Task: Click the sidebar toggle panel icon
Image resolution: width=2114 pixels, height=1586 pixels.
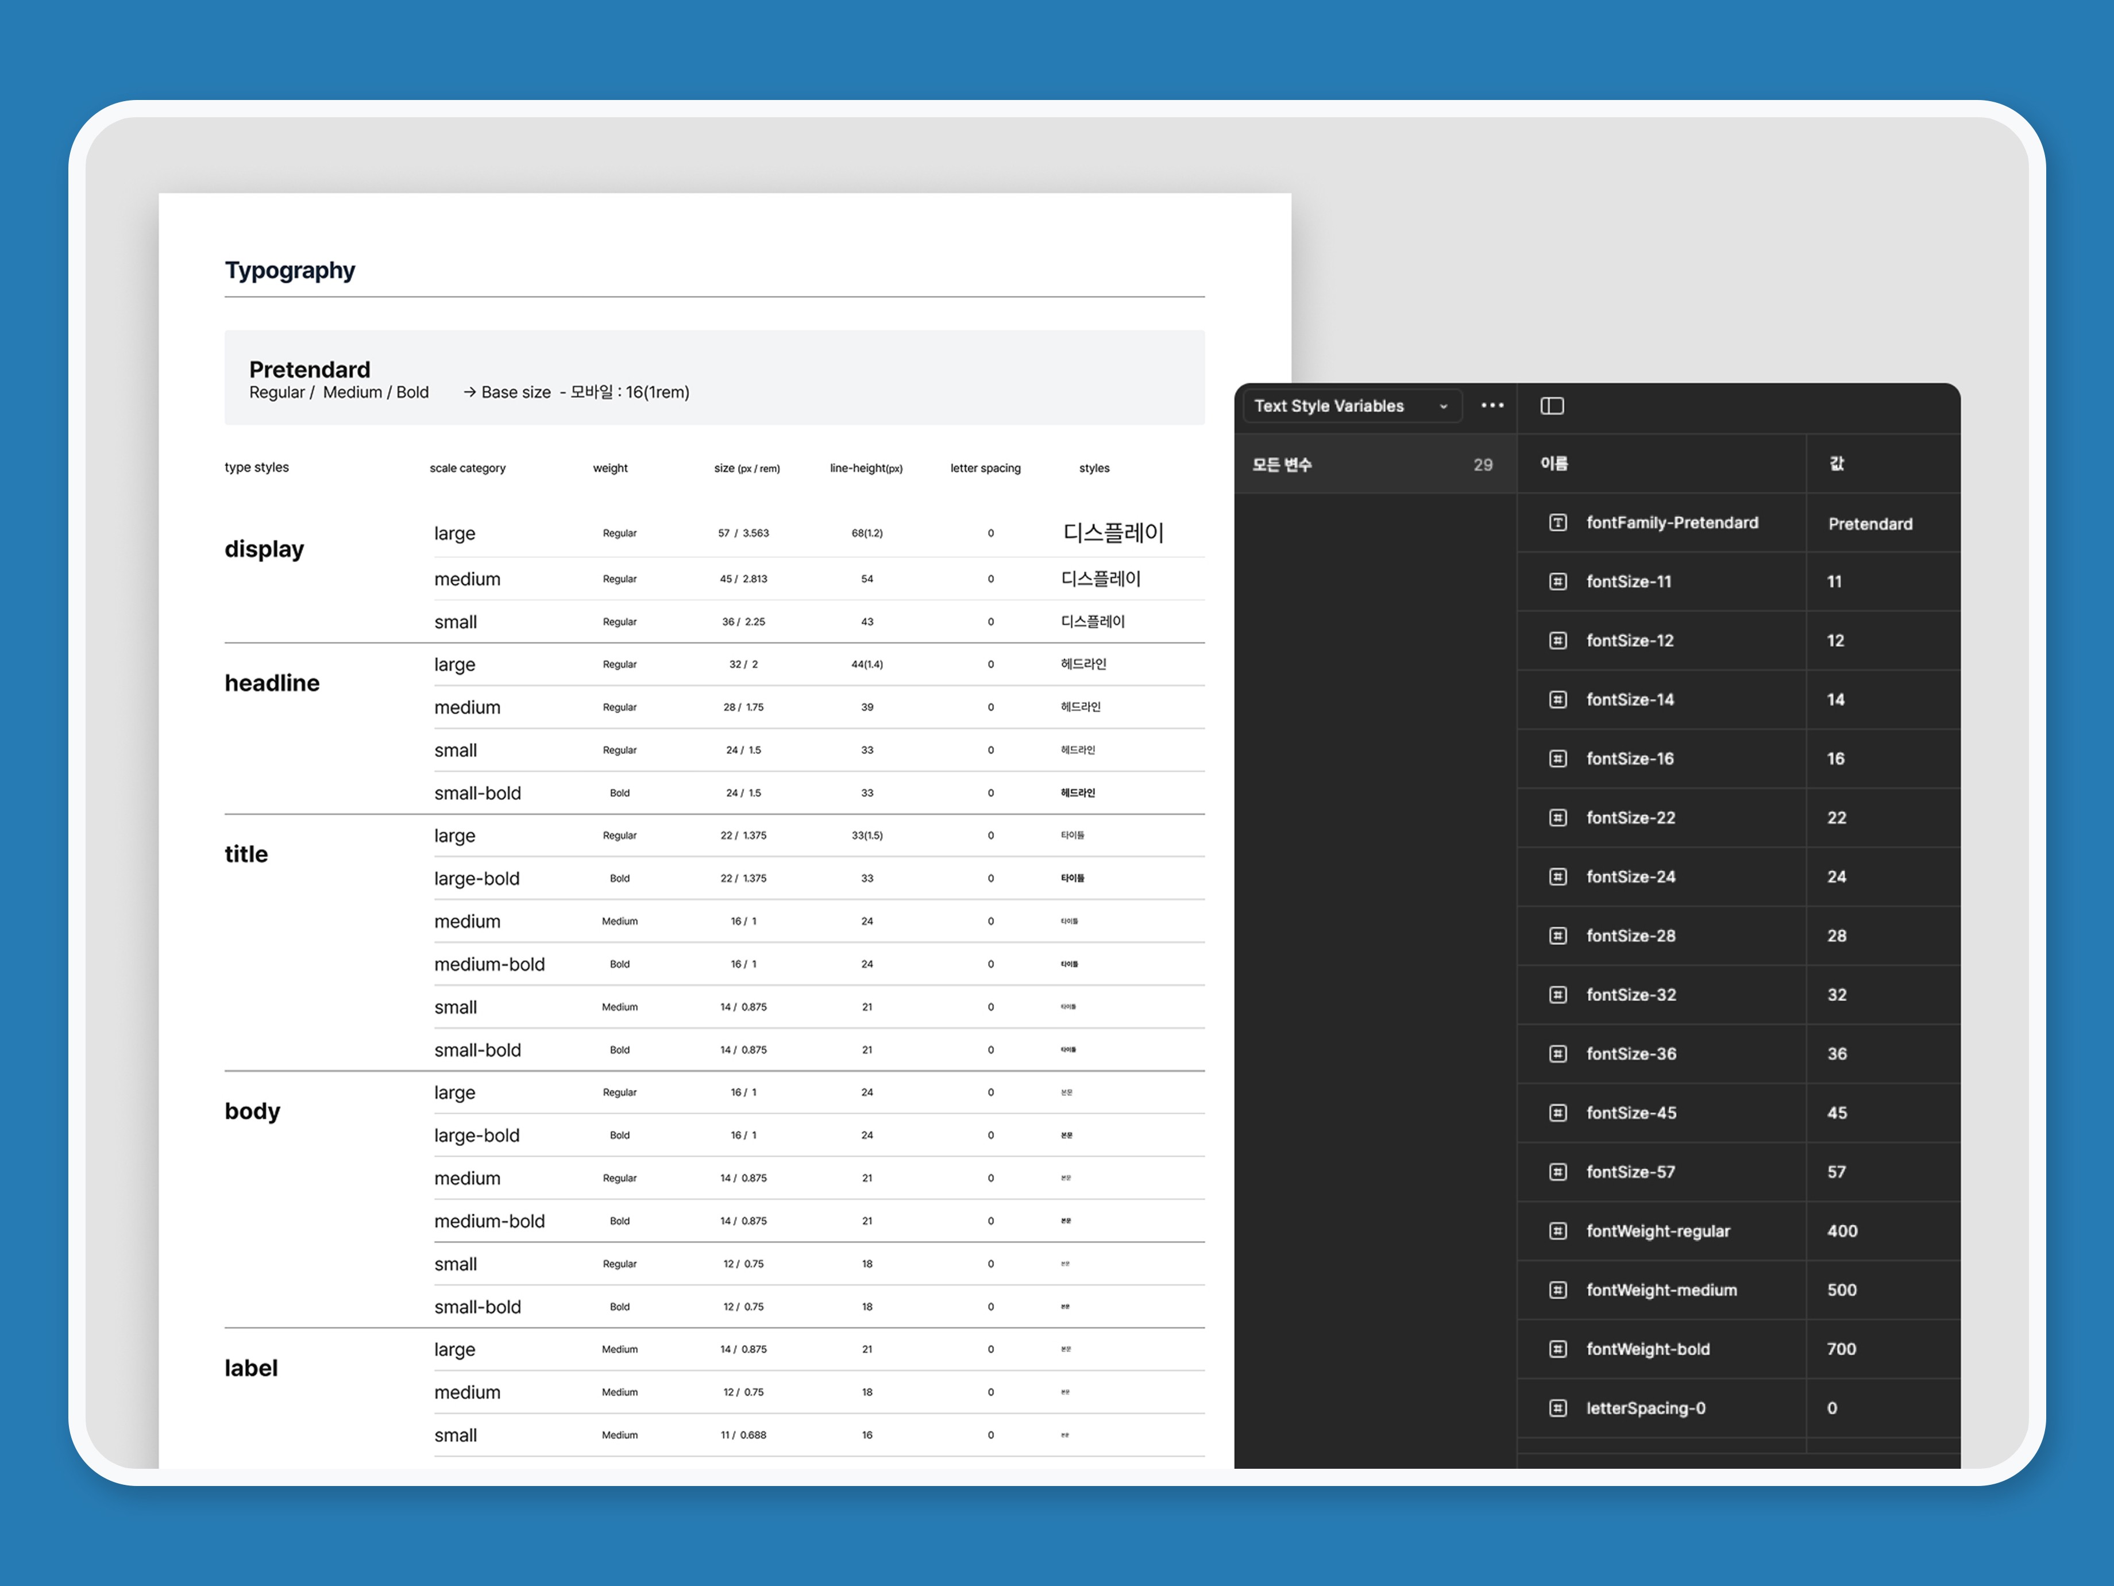Action: coord(1552,406)
